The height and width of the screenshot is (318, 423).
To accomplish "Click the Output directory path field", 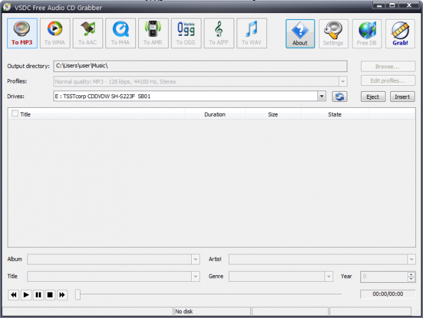I will pyautogui.click(x=200, y=66).
